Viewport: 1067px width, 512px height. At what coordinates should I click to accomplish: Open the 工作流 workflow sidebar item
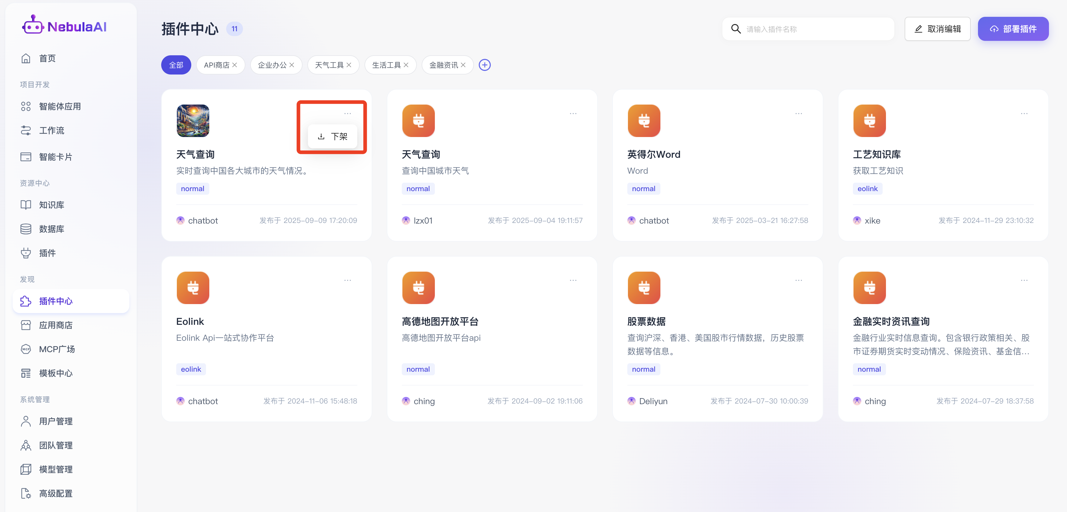[x=51, y=130]
